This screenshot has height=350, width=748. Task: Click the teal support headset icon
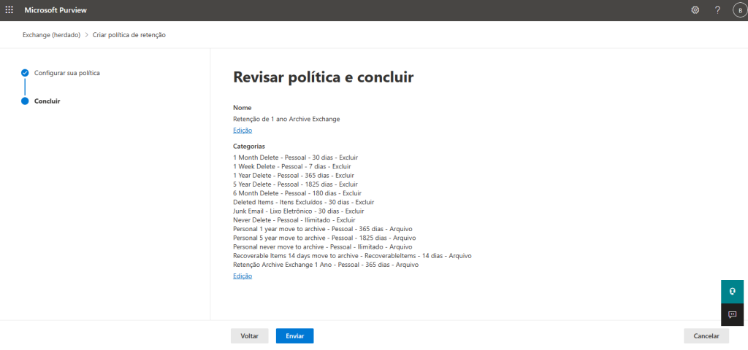[733, 291]
